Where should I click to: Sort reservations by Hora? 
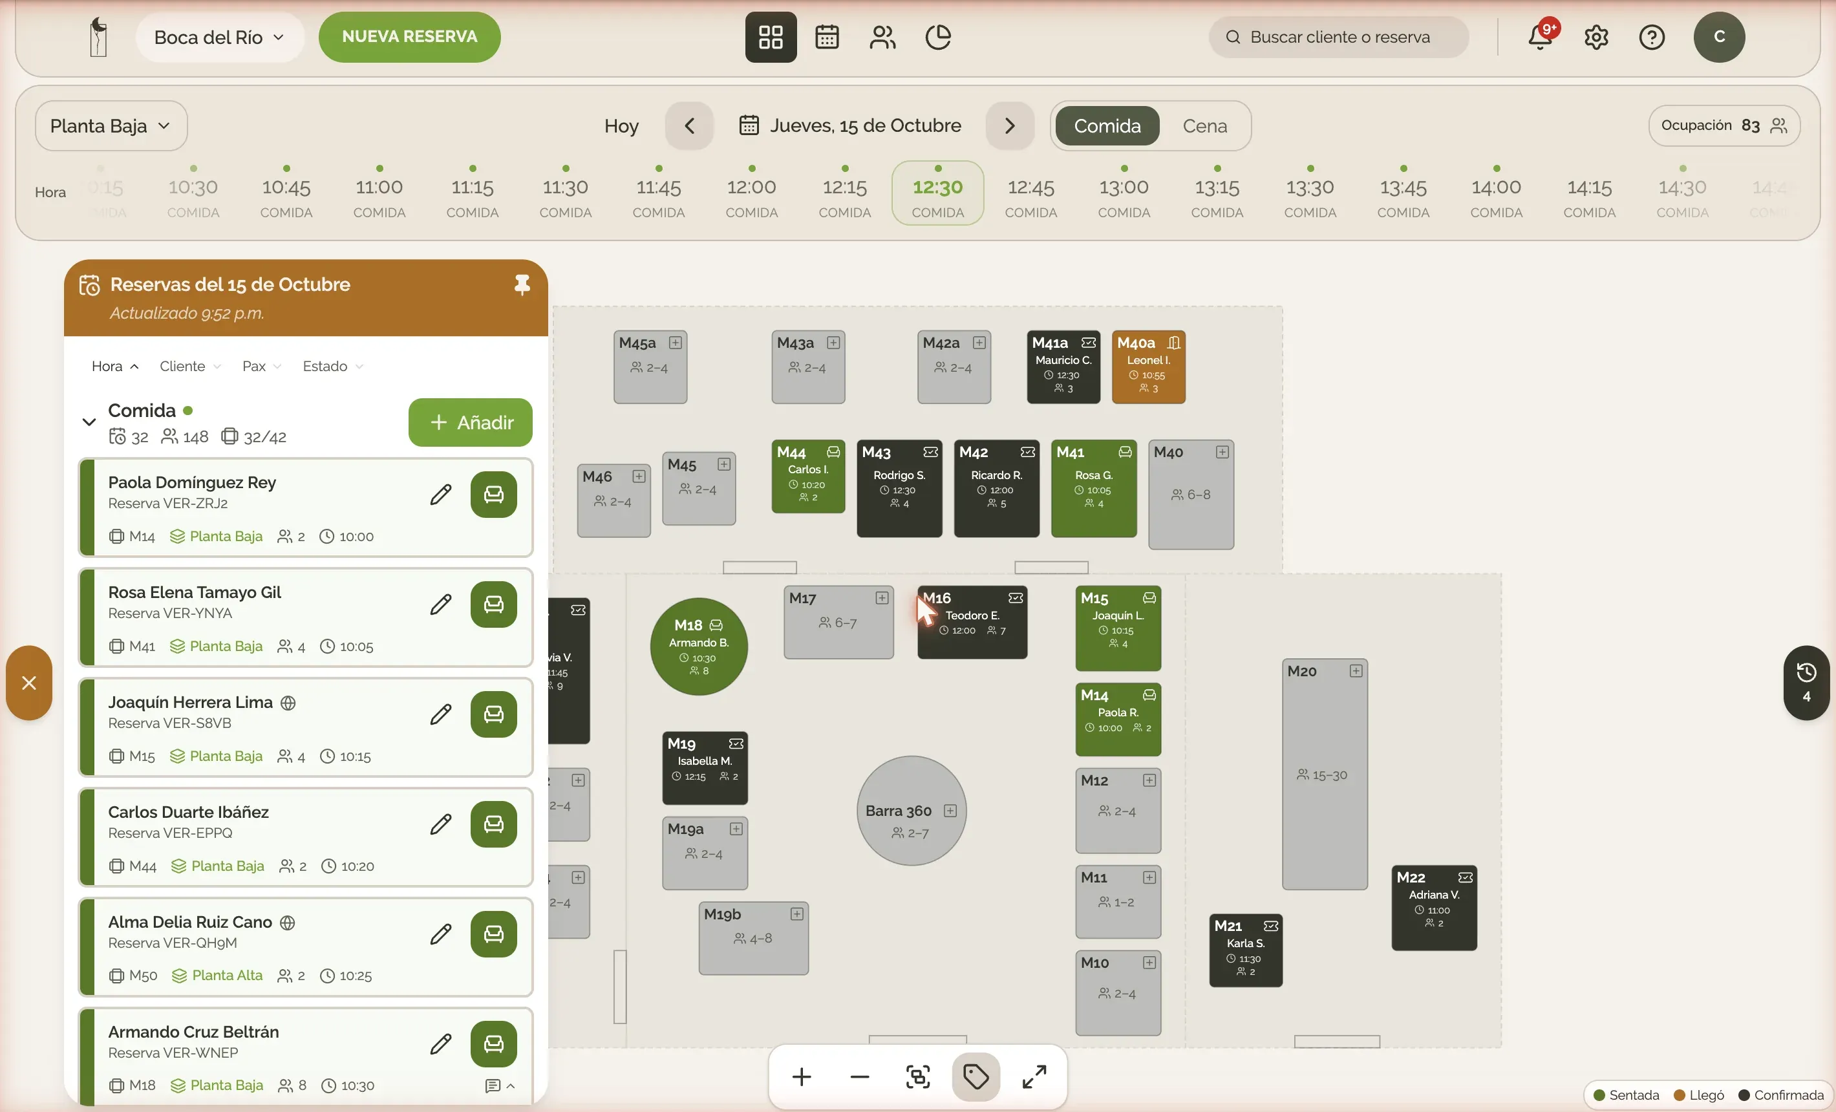tap(115, 366)
